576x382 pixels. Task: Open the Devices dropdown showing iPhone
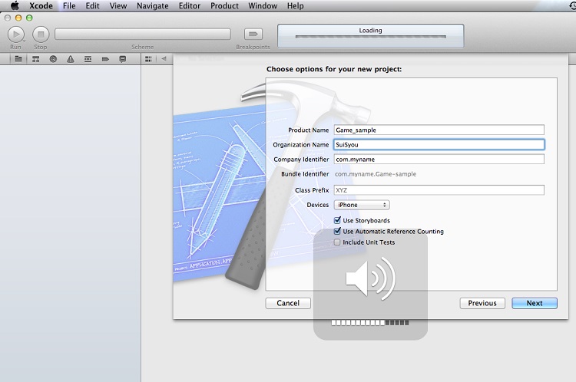362,205
